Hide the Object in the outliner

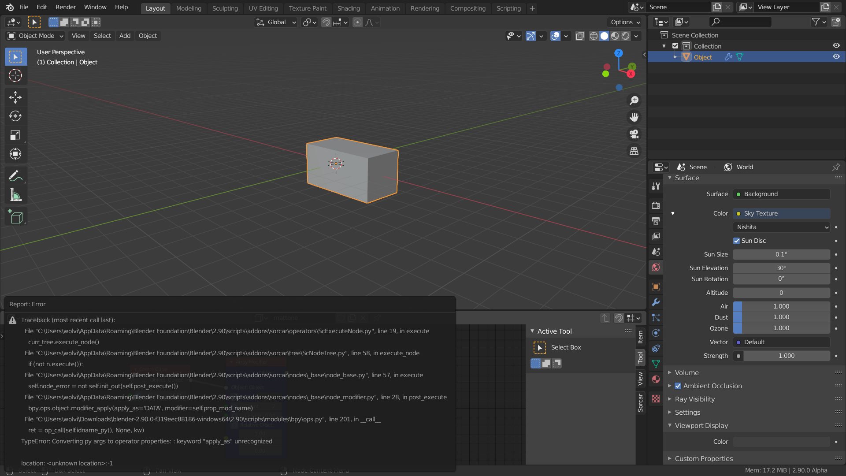836,56
